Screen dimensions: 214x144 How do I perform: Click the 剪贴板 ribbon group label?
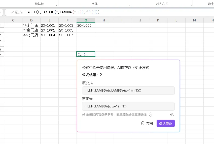[x=39, y=4]
